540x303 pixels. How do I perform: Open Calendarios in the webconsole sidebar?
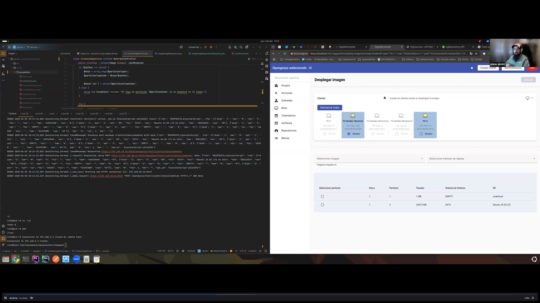coord(288,115)
